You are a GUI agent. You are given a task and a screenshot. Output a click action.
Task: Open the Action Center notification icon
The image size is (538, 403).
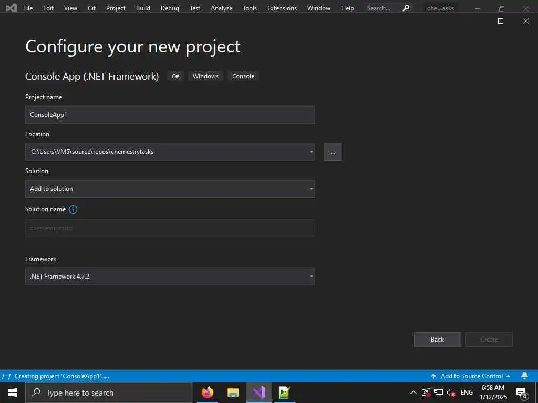coord(522,393)
